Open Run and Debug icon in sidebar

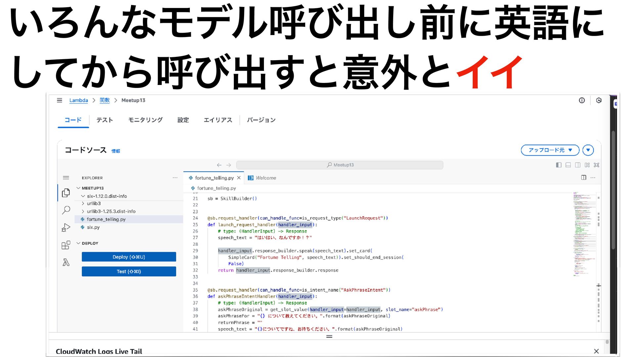point(66,227)
